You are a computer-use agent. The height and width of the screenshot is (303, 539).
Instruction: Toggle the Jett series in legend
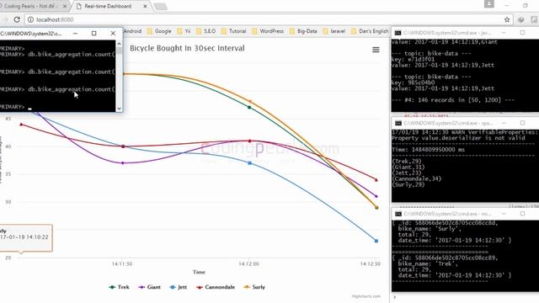(179, 287)
